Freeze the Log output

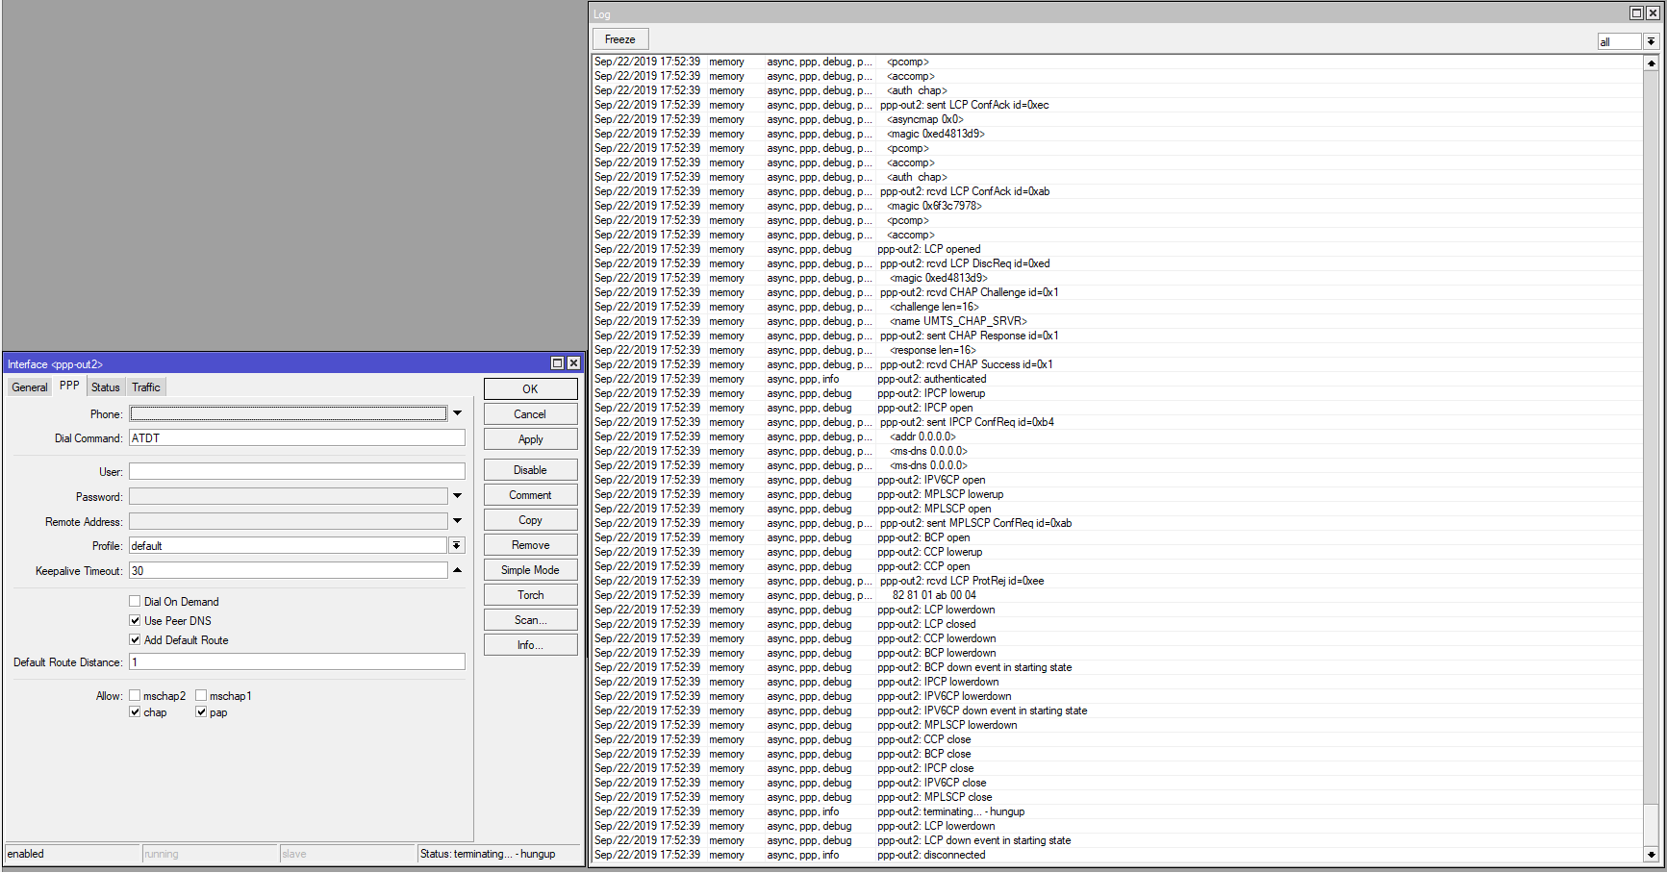click(620, 39)
